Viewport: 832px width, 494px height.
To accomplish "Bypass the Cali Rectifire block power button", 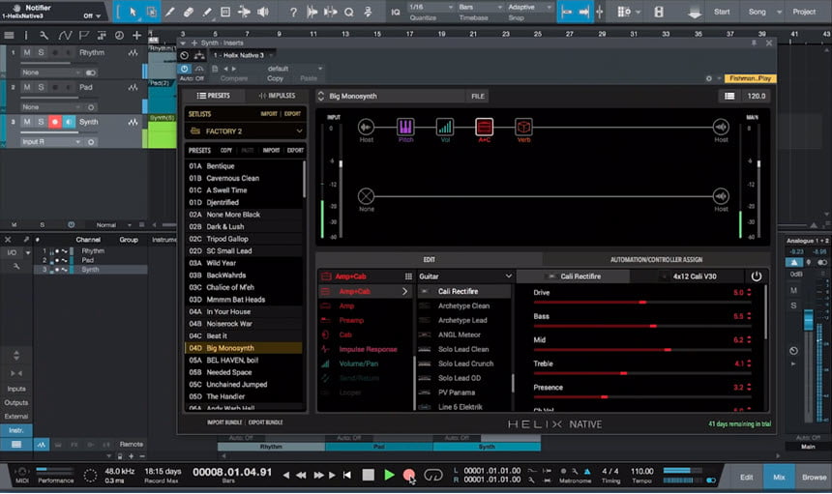I will [757, 276].
